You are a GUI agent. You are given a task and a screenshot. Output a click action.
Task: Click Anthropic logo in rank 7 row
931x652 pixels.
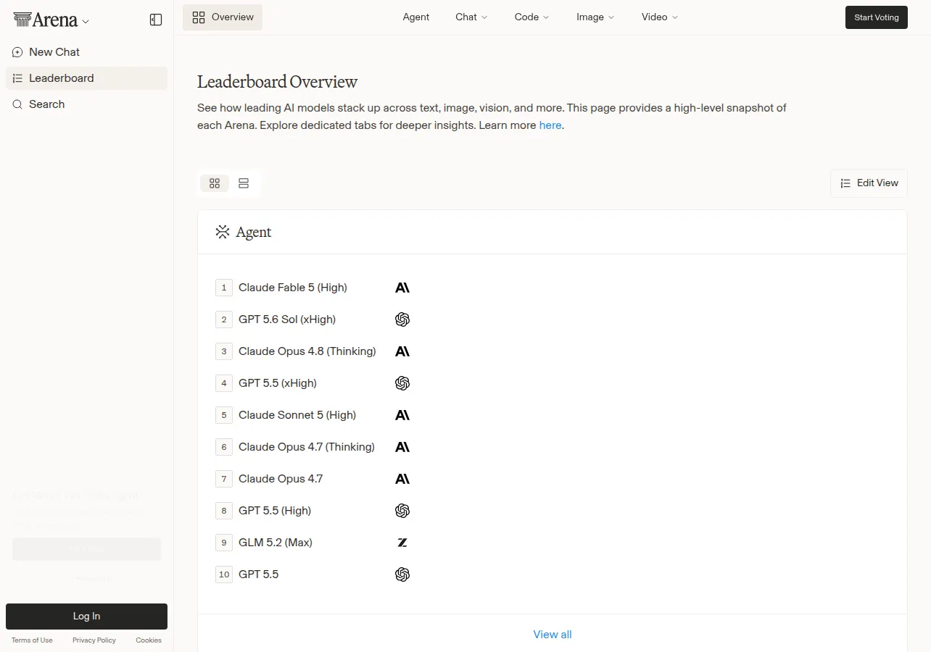(402, 479)
